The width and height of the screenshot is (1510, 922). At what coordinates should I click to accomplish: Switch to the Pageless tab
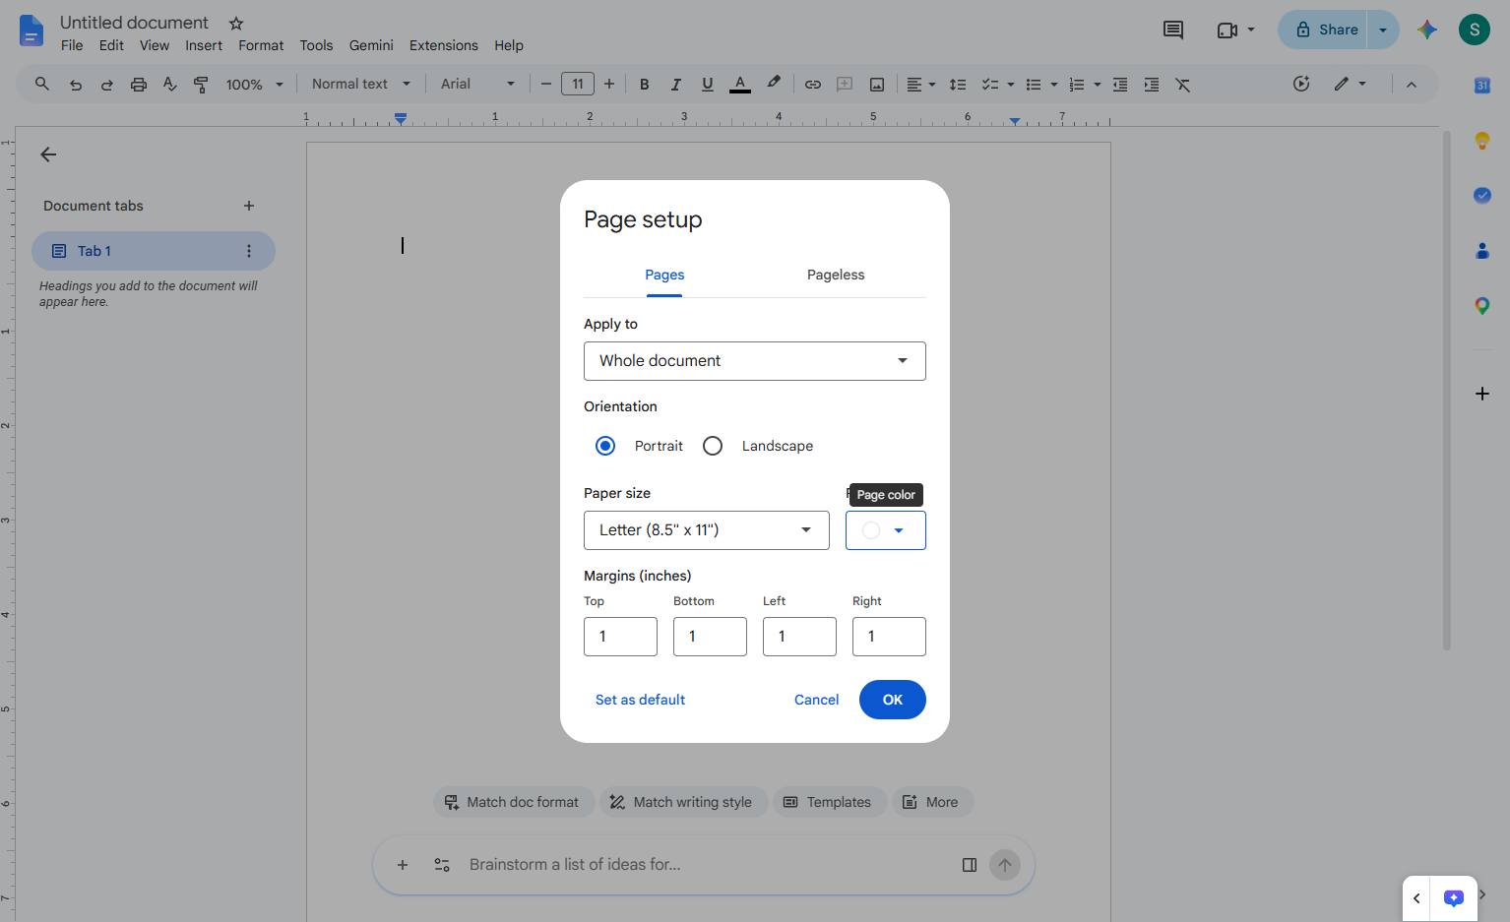(836, 276)
